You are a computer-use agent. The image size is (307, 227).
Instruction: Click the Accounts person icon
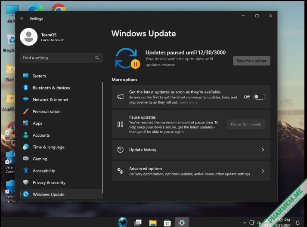(26, 135)
